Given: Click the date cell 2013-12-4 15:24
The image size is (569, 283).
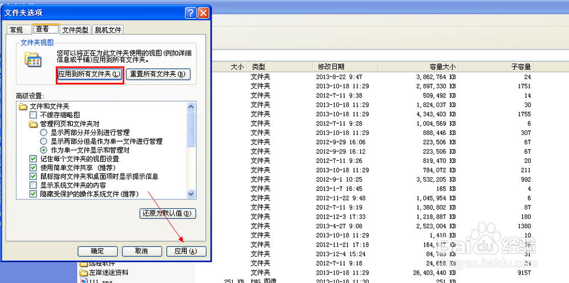Looking at the screenshot, I should coord(341,254).
